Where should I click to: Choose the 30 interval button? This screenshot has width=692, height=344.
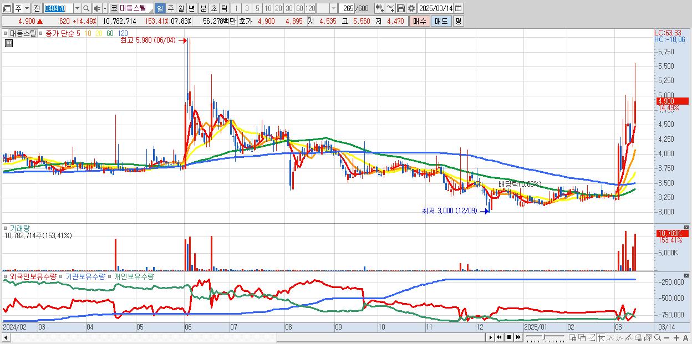coord(289,8)
